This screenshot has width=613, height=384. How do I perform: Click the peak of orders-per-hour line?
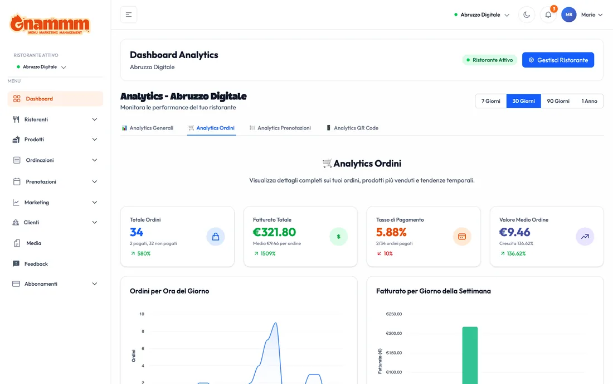tap(276, 323)
